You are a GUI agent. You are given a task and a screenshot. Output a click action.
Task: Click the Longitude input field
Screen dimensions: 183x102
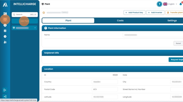tap(177, 97)
